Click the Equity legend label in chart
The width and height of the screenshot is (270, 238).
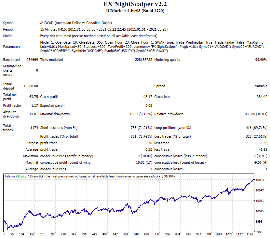[x=22, y=176]
